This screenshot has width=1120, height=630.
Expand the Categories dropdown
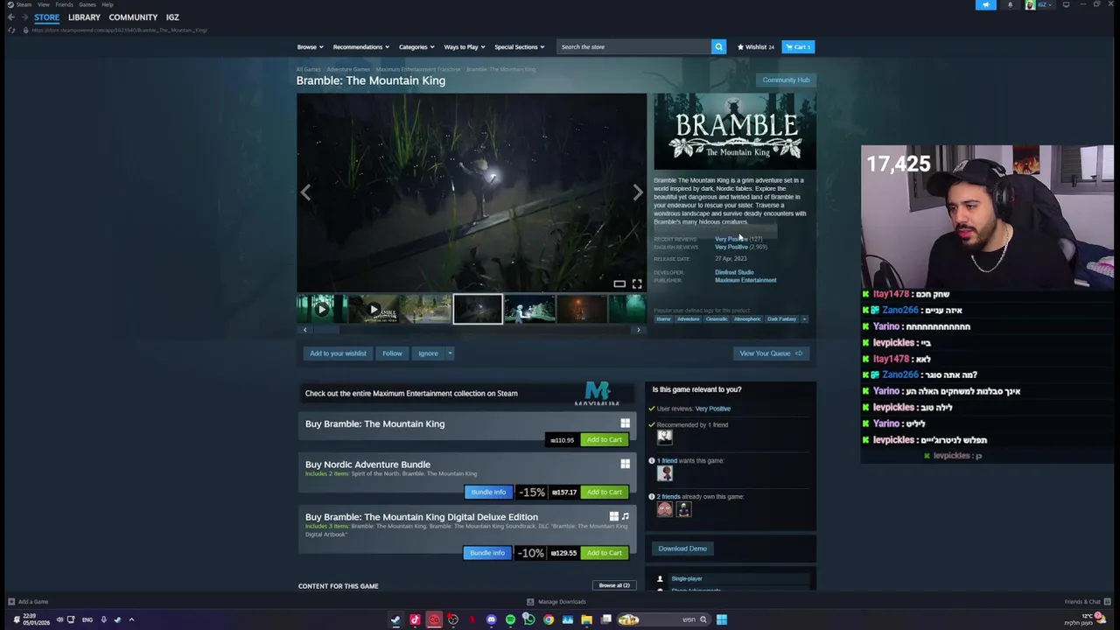pos(416,46)
